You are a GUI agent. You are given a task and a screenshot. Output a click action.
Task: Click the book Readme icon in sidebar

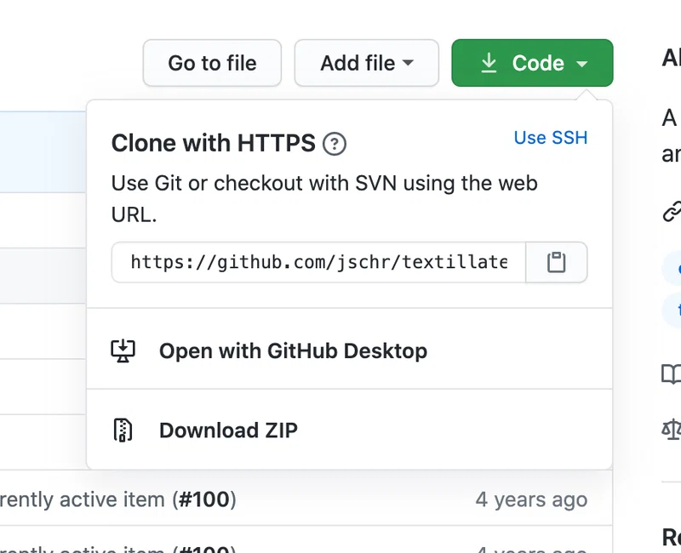click(672, 374)
